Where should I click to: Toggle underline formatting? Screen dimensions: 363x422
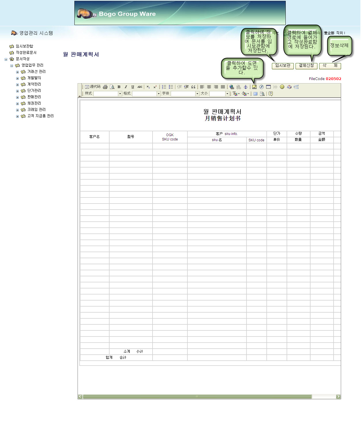(133, 87)
